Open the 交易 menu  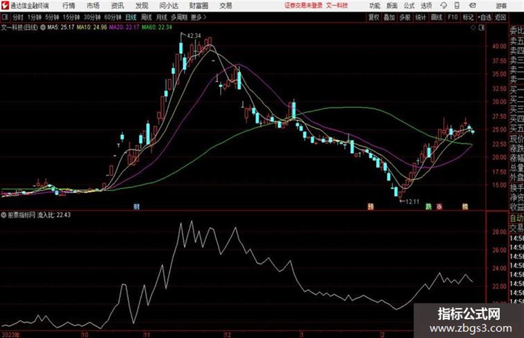click(x=226, y=6)
